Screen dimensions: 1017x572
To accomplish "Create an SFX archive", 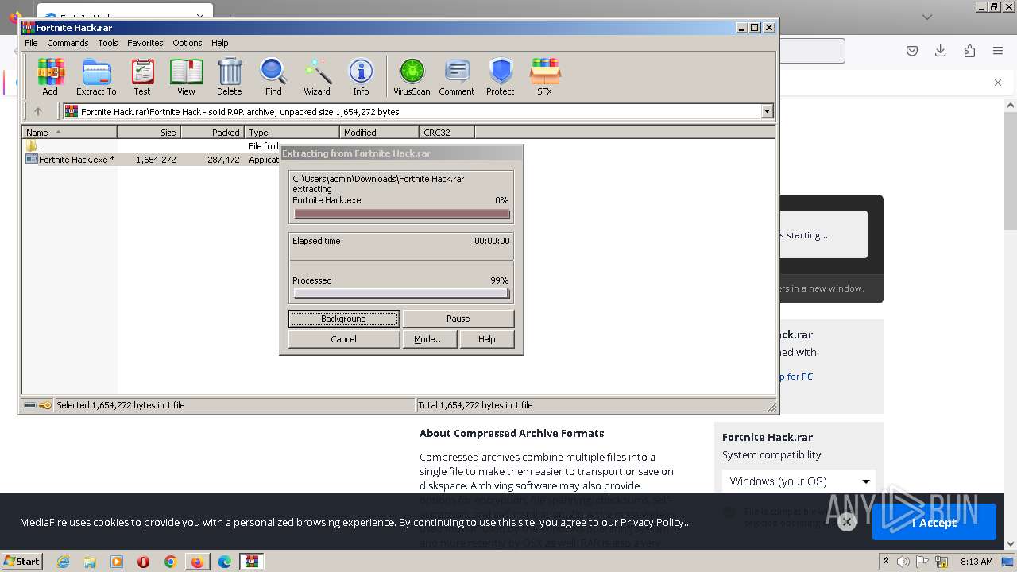I will click(544, 77).
